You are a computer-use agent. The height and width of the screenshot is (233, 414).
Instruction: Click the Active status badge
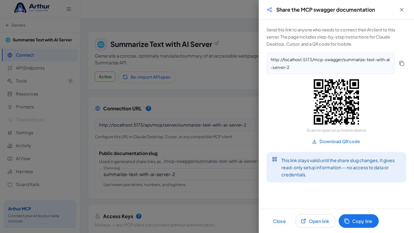click(x=105, y=77)
